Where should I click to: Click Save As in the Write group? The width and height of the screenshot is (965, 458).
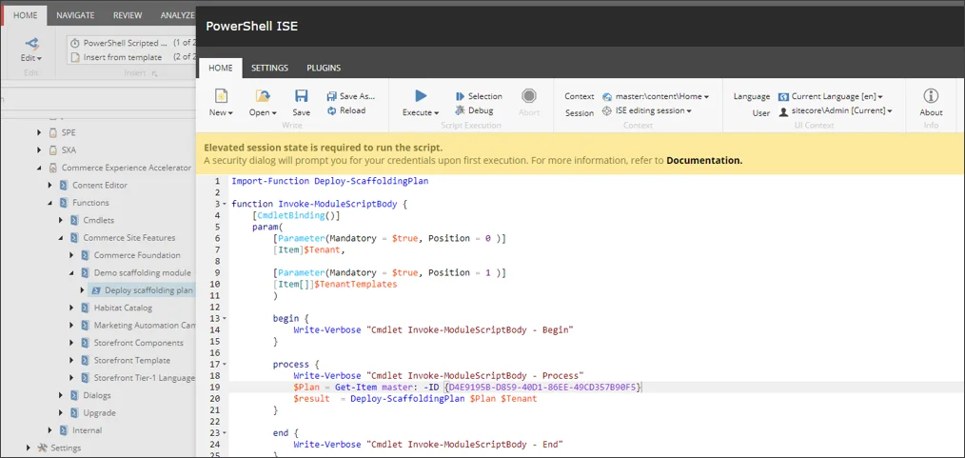pyautogui.click(x=351, y=96)
